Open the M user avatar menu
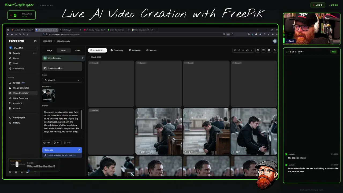 click(x=275, y=41)
